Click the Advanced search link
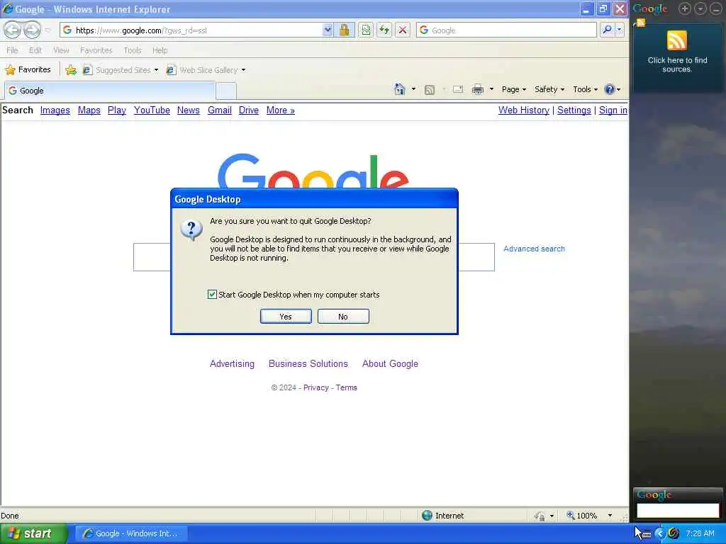 535,249
